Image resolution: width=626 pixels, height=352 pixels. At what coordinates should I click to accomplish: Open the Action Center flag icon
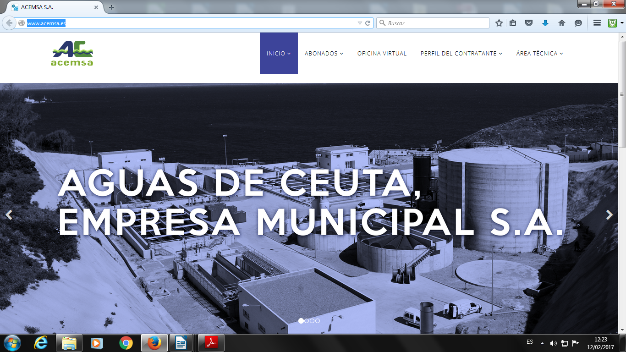[x=576, y=343]
